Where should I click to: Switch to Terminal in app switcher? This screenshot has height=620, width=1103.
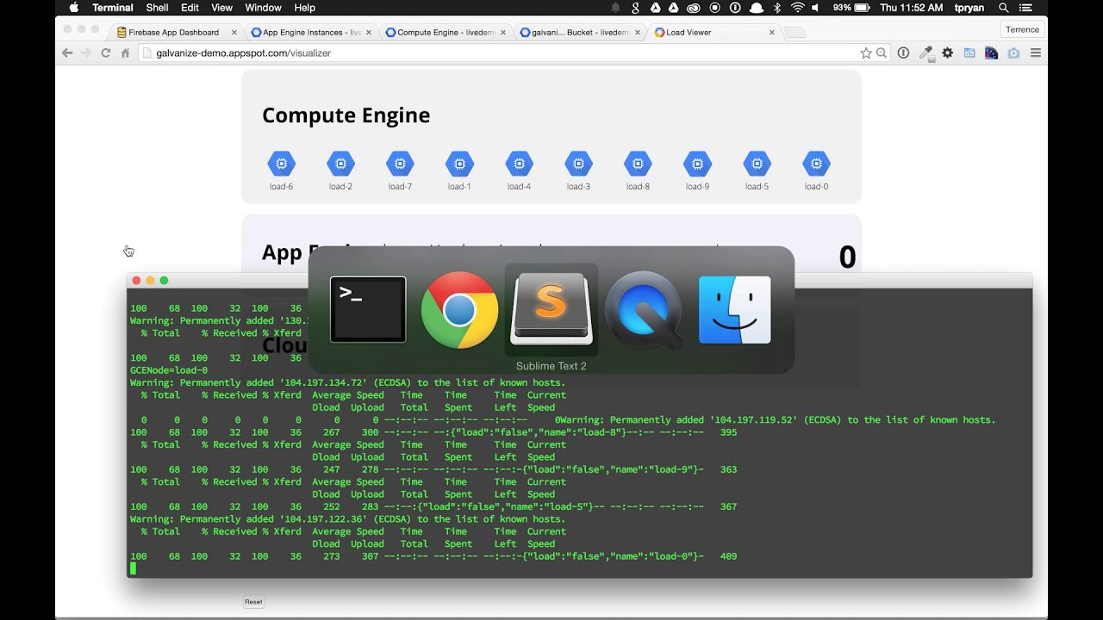[368, 309]
